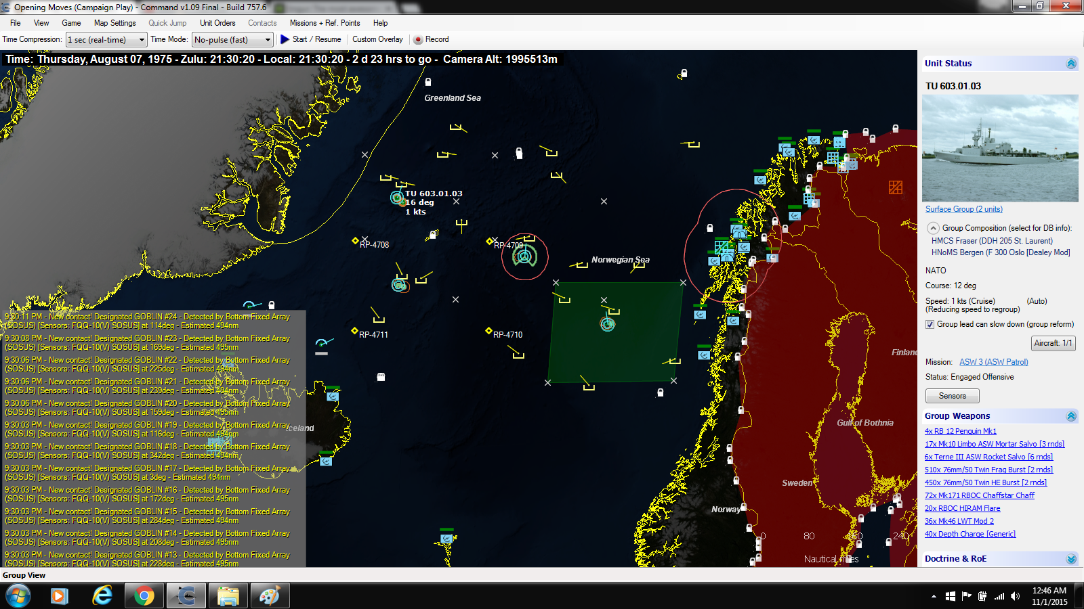Click the RP-4709 yellow diamond reference point

(489, 241)
